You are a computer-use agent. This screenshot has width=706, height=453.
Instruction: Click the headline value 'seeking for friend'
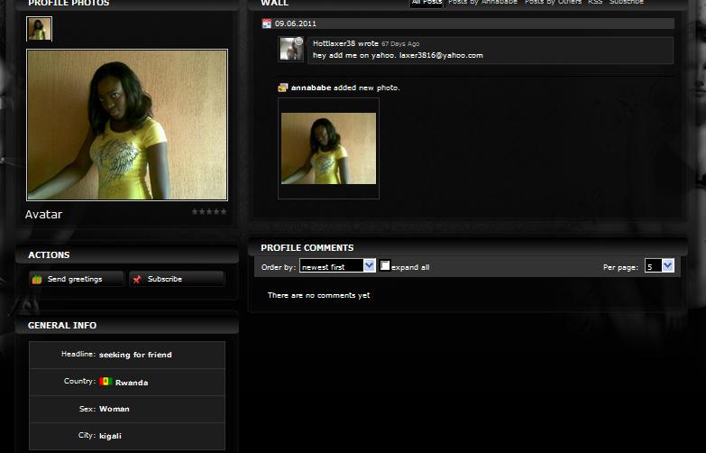tap(135, 355)
